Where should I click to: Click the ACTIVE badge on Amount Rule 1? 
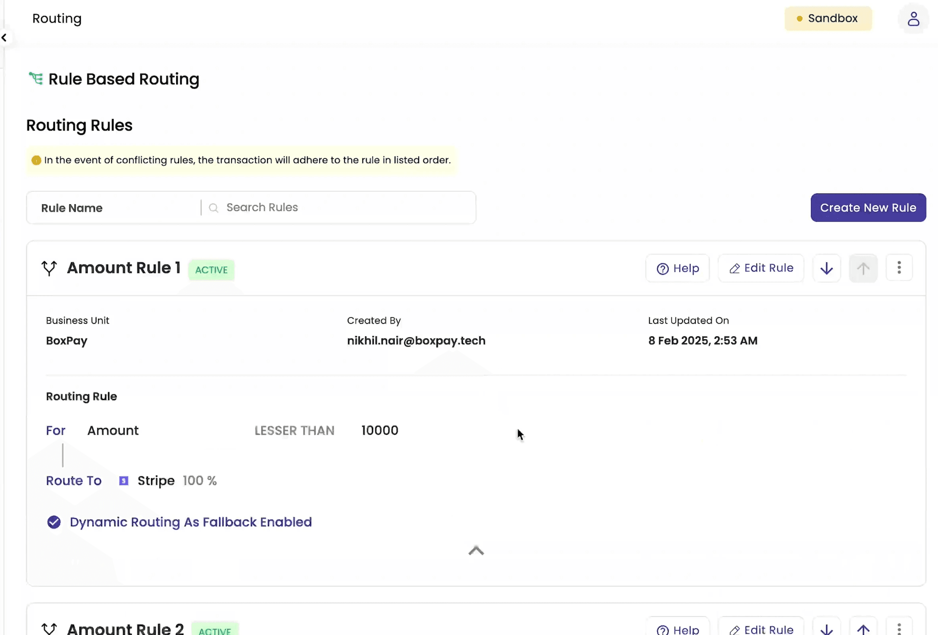212,270
